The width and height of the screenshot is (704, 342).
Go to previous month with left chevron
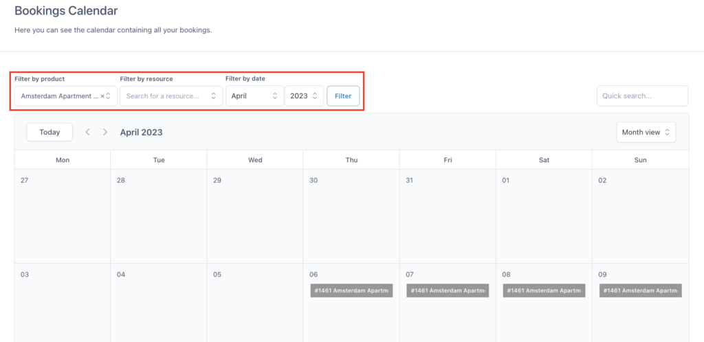[x=88, y=133]
